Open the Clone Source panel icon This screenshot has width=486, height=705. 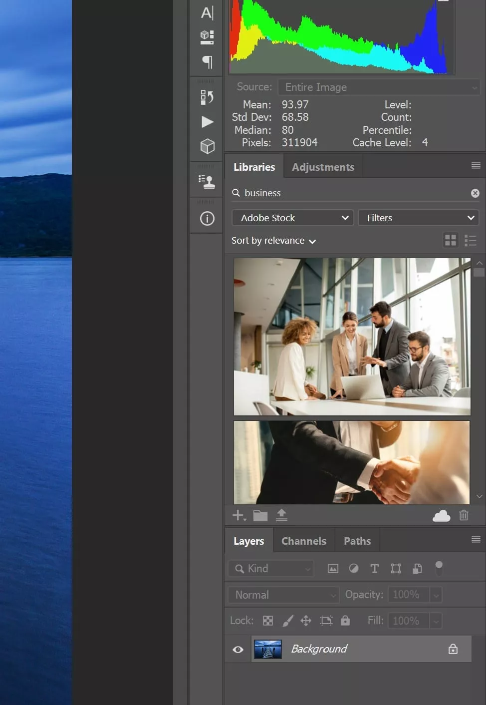[207, 182]
